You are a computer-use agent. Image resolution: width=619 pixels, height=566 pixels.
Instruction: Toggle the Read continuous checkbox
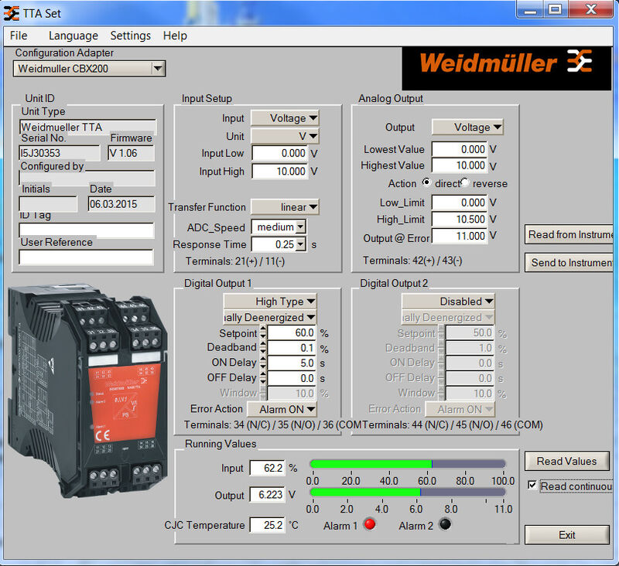(x=532, y=486)
